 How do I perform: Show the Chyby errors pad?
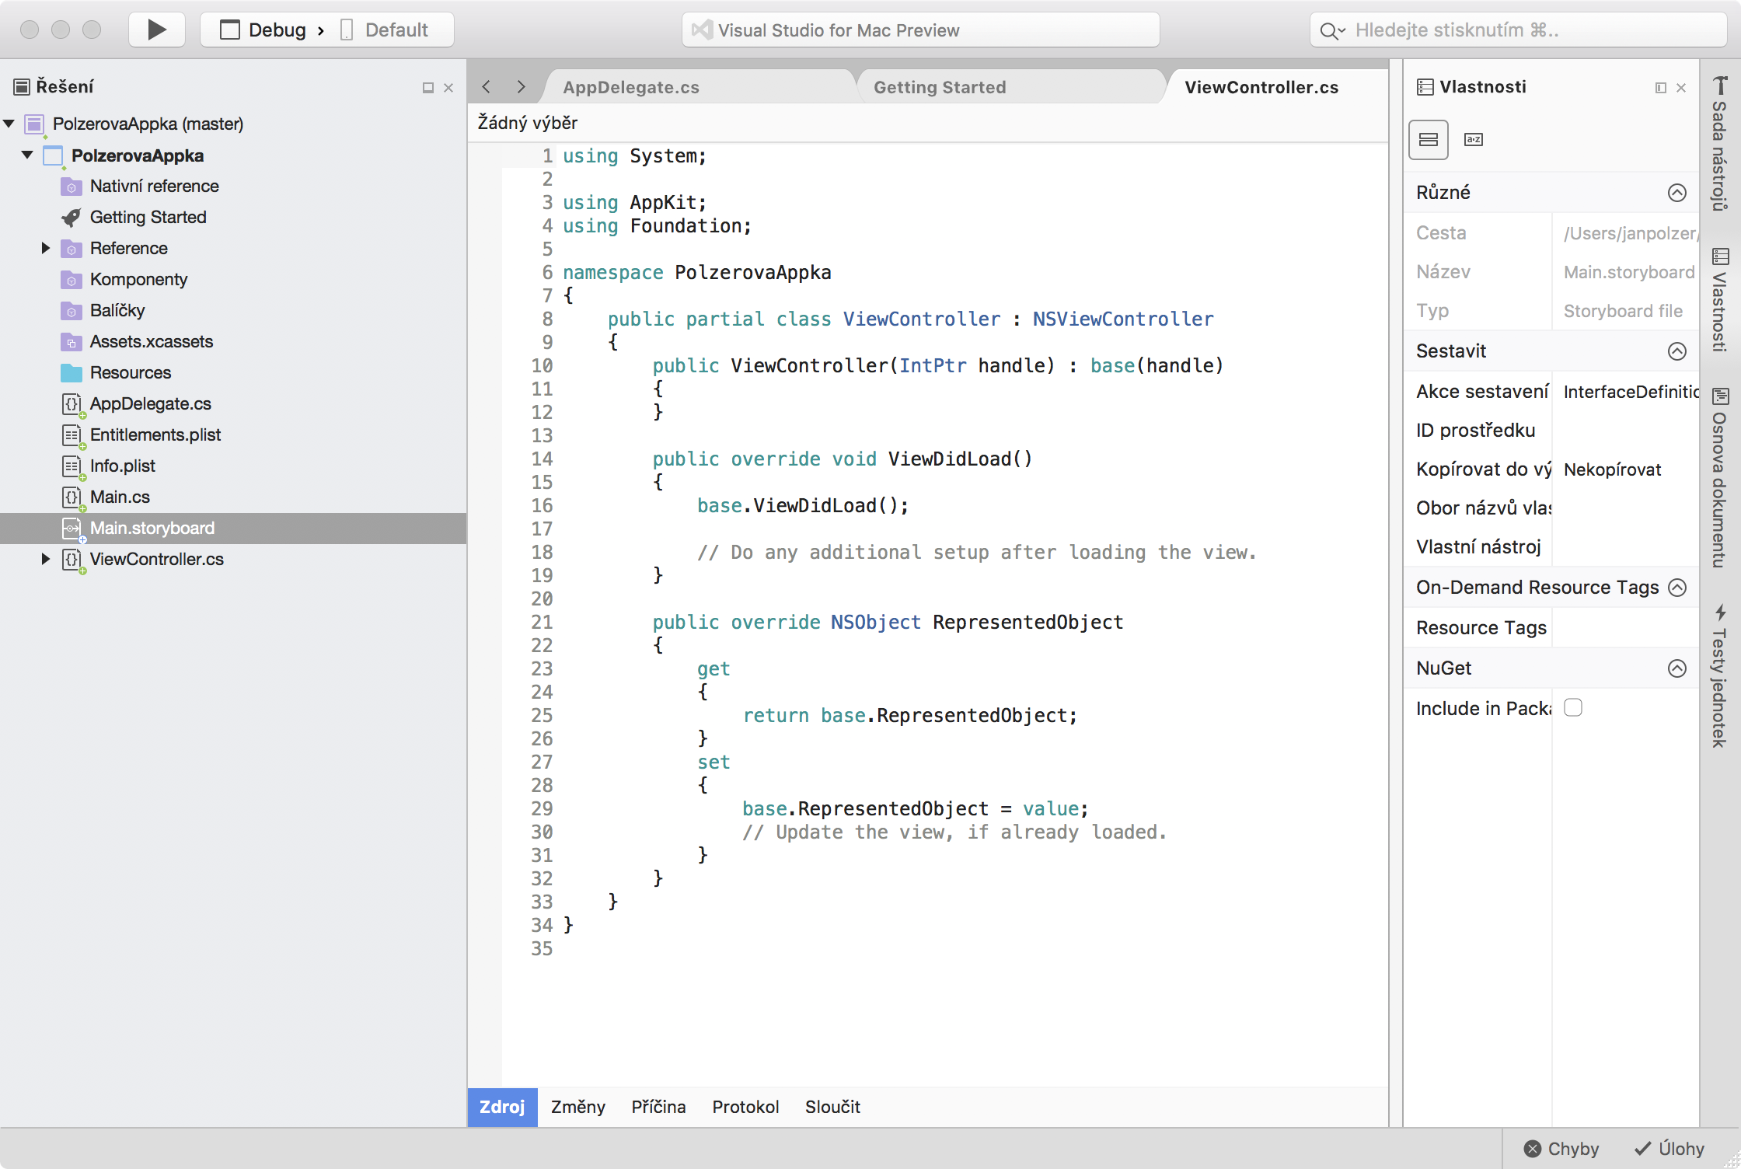[x=1561, y=1149]
